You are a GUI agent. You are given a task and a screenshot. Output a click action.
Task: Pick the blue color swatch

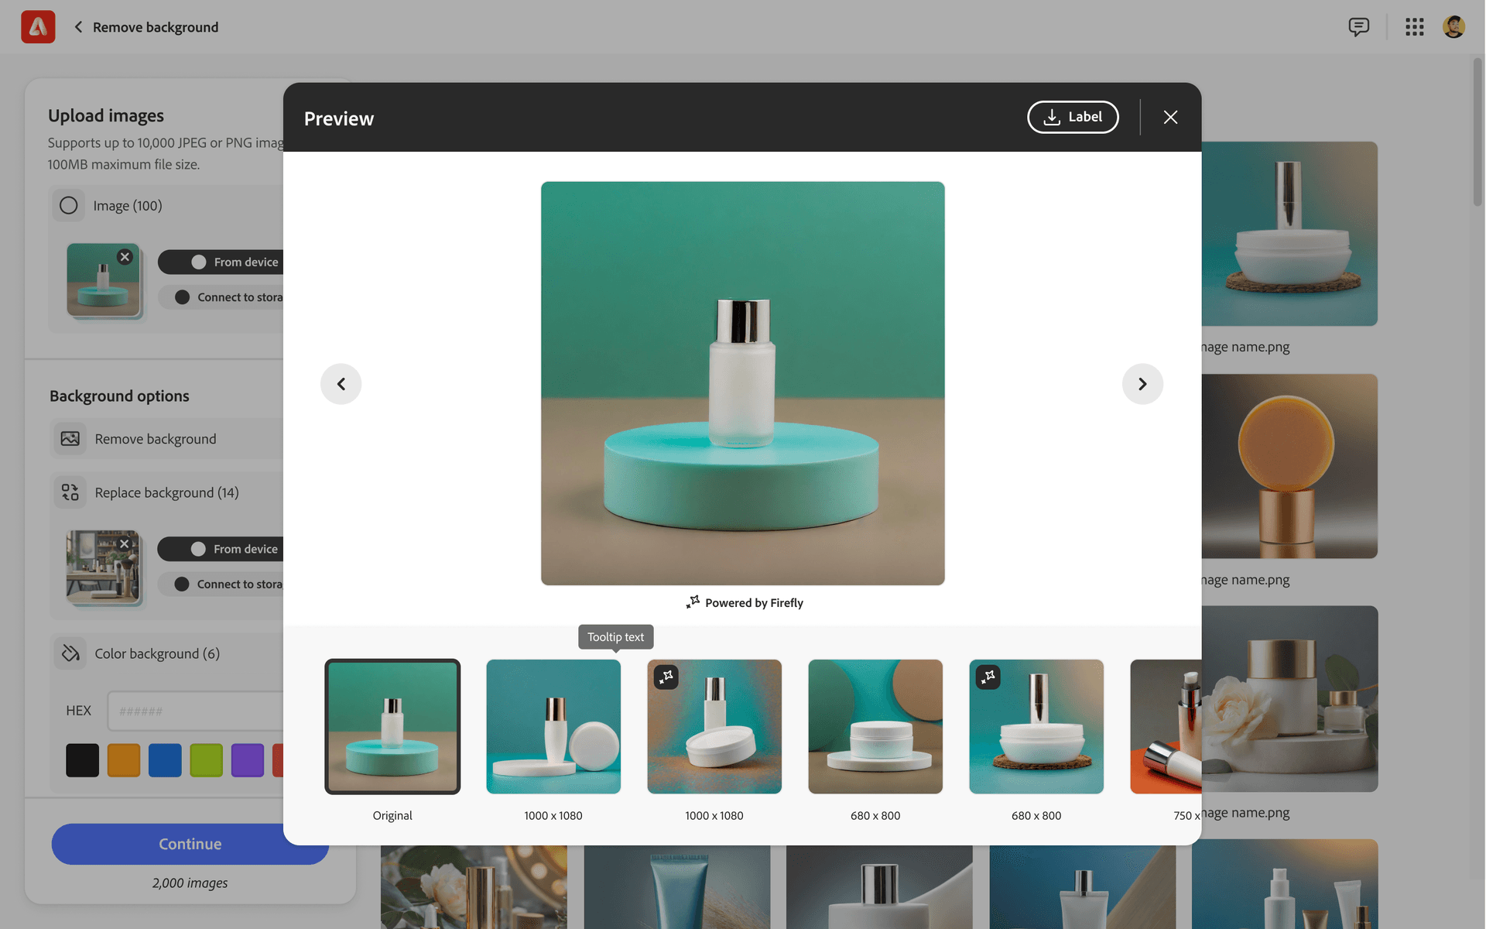coord(165,760)
